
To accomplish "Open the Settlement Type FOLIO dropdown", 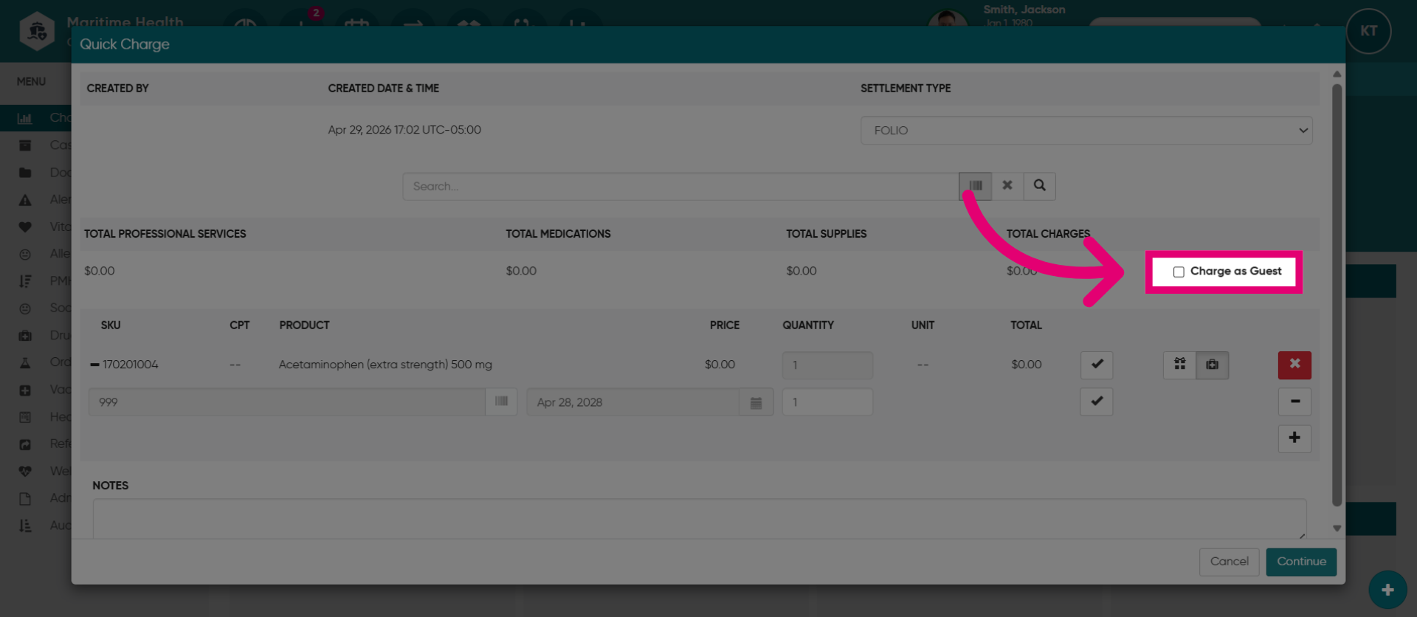I will point(1086,130).
